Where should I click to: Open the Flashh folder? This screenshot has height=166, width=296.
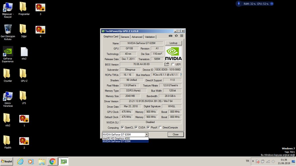tap(8, 142)
